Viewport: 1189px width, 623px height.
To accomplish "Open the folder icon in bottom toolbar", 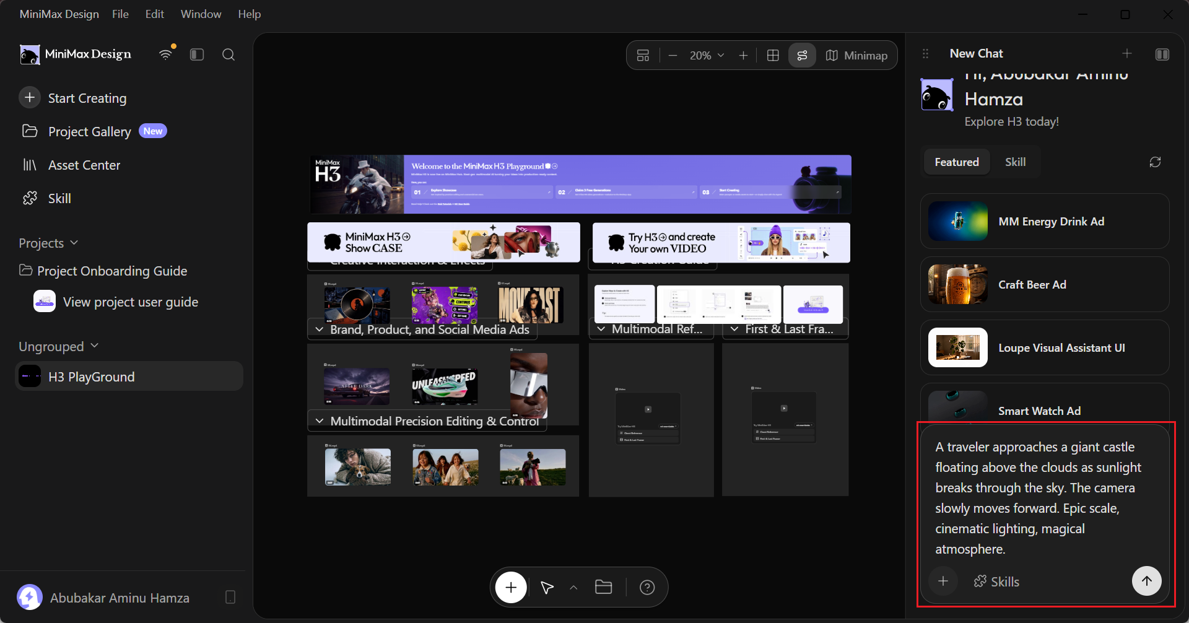I will pos(604,587).
